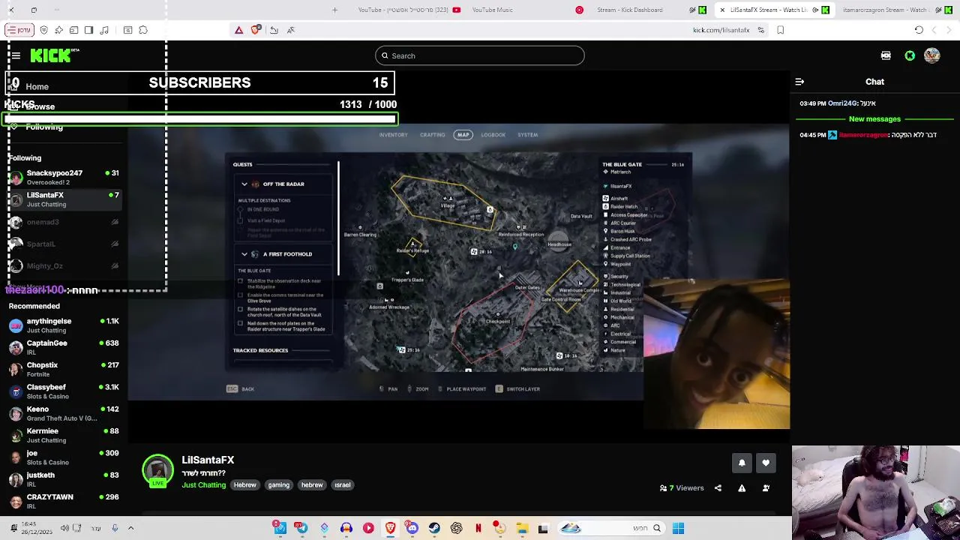Open site settings icon in address bar
Viewport: 960px width, 540px height.
[x=760, y=30]
